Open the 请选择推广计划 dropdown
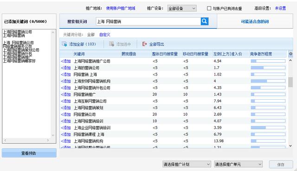Viewport: 297px width, 171px height. (x=187, y=164)
